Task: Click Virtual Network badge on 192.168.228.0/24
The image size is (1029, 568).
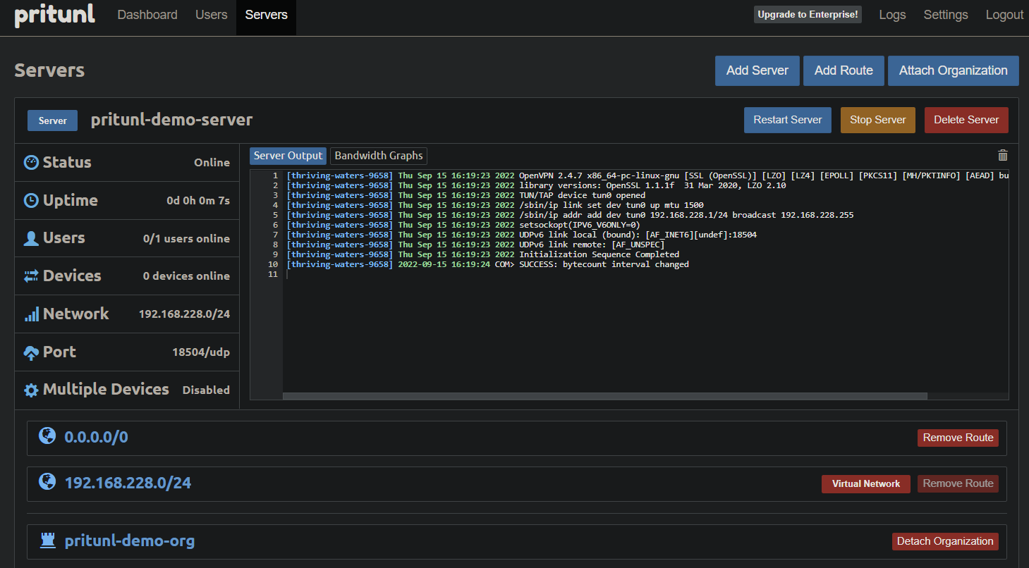Action: (x=866, y=484)
